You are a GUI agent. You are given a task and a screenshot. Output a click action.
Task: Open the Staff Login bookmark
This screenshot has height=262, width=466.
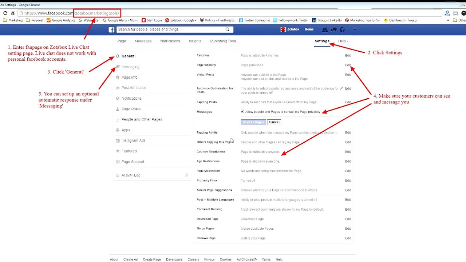(x=151, y=20)
